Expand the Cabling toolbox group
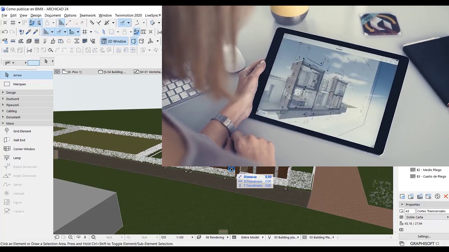 click(26, 111)
